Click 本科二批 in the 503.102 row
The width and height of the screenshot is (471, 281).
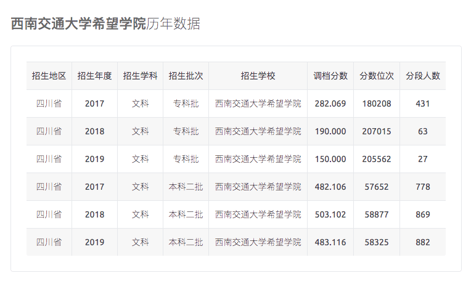click(186, 214)
